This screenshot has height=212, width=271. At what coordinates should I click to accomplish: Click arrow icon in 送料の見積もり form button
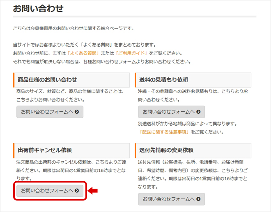pyautogui.click(x=199, y=112)
